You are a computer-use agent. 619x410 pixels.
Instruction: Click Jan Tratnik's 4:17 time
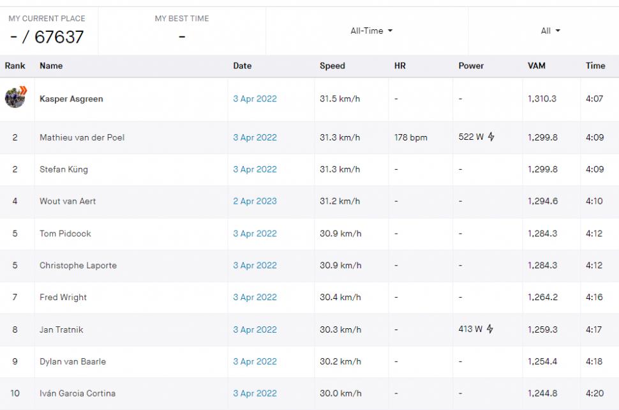(593, 330)
